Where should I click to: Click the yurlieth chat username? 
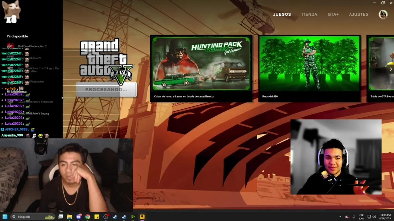click(x=10, y=88)
